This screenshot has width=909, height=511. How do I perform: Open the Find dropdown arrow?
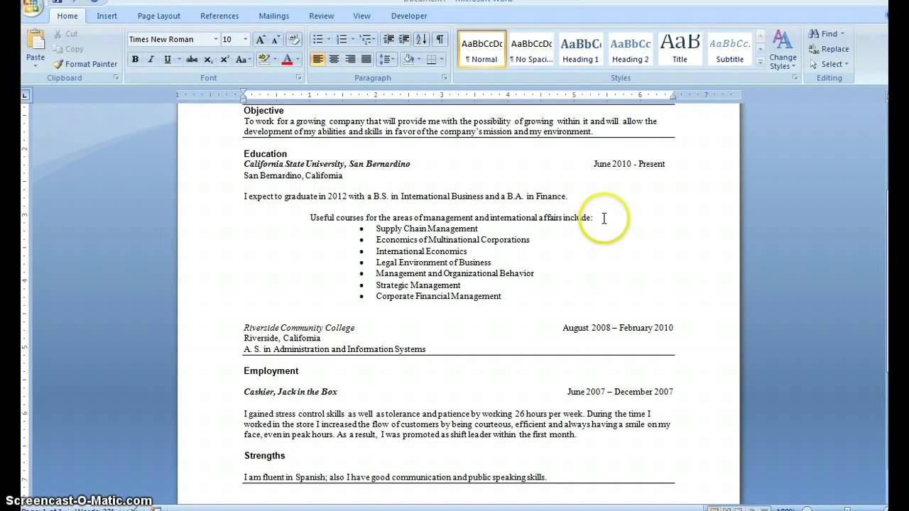(x=842, y=34)
